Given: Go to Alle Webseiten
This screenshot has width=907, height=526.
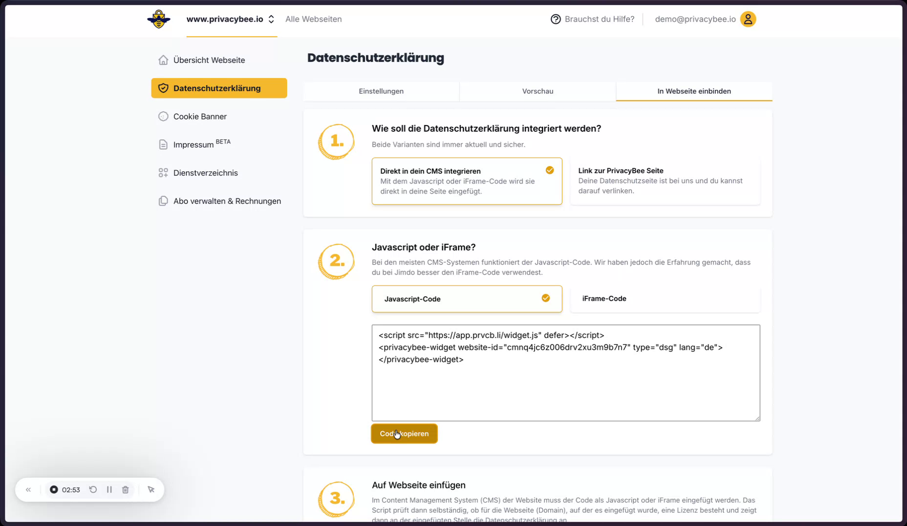Looking at the screenshot, I should click(314, 19).
